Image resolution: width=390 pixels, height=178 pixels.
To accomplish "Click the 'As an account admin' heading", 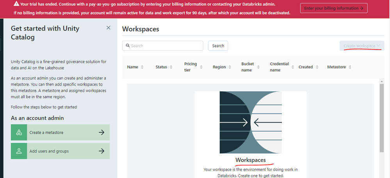I will pos(37,118).
